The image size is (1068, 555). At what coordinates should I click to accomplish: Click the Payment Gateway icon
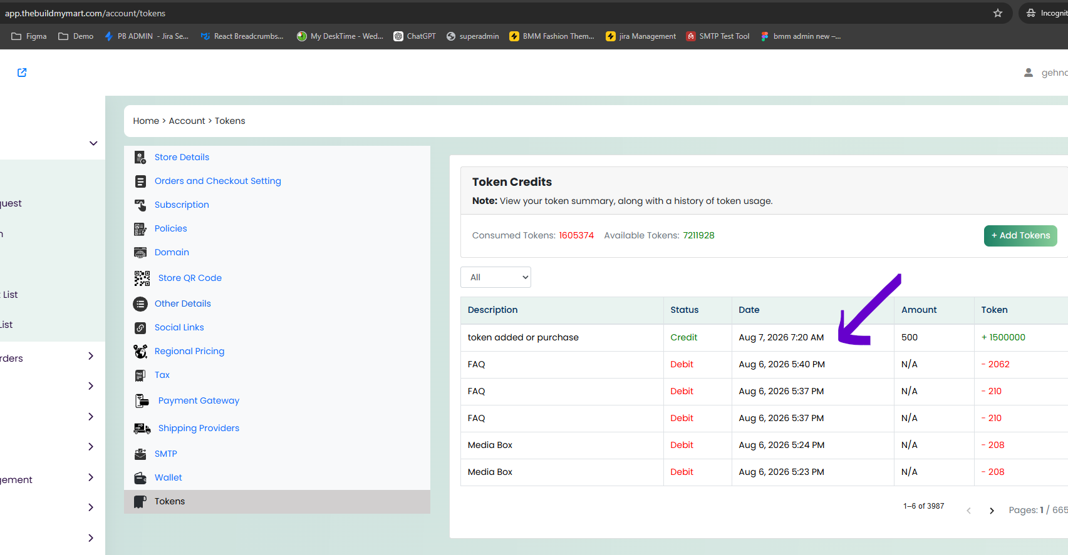tap(142, 400)
